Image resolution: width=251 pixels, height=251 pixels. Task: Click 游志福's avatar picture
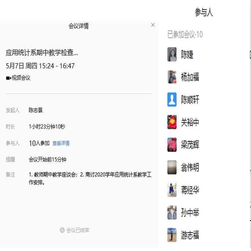(x=172, y=235)
